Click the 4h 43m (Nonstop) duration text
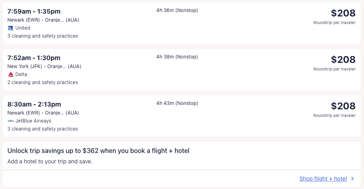The width and height of the screenshot is (364, 189). pyautogui.click(x=177, y=103)
